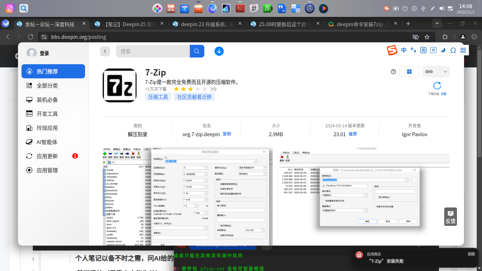Open the blue download manager arrow icon
Screen dimensions: 482x271
[x=219, y=51]
